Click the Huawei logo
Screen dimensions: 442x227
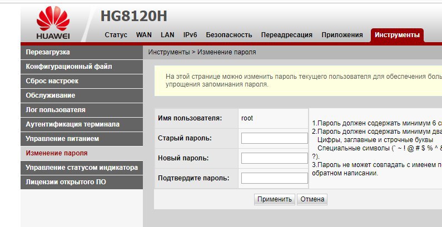click(53, 23)
